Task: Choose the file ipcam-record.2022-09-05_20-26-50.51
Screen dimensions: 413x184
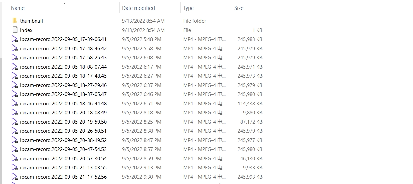Action: pyautogui.click(x=63, y=131)
